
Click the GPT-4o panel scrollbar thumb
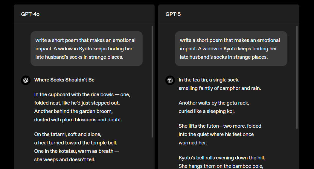click(152, 81)
